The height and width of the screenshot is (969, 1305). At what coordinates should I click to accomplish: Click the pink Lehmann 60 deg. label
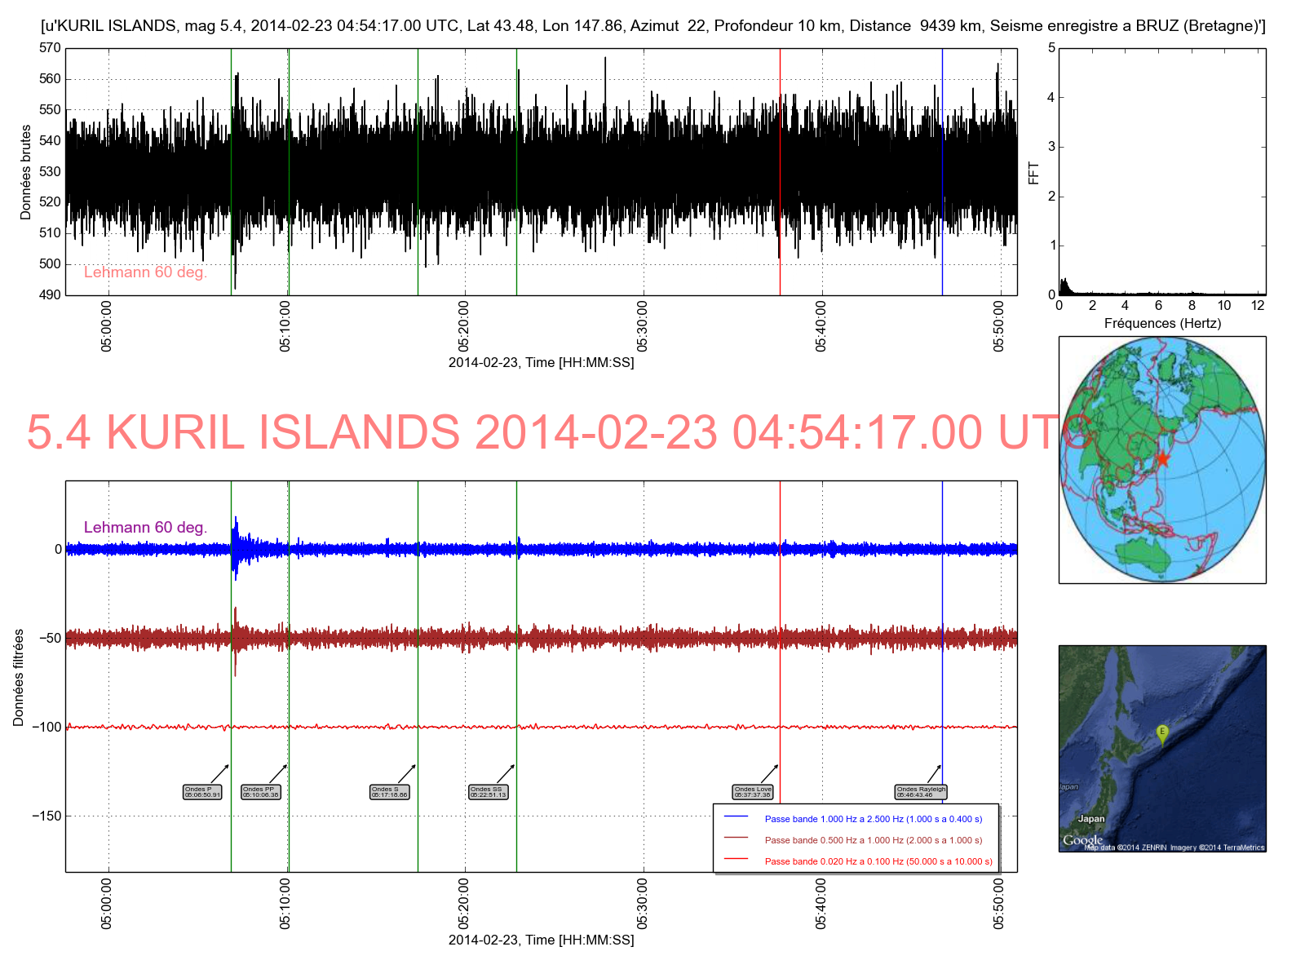point(145,272)
